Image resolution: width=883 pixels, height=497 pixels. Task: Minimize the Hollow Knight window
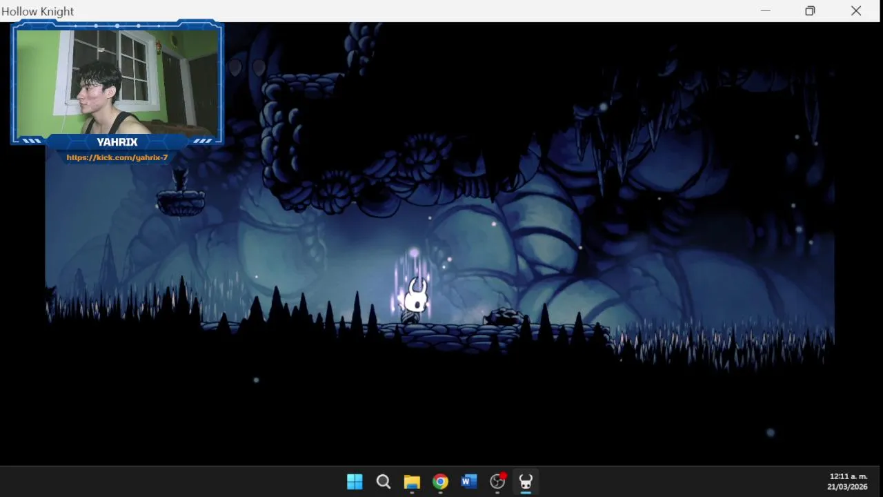(766, 11)
